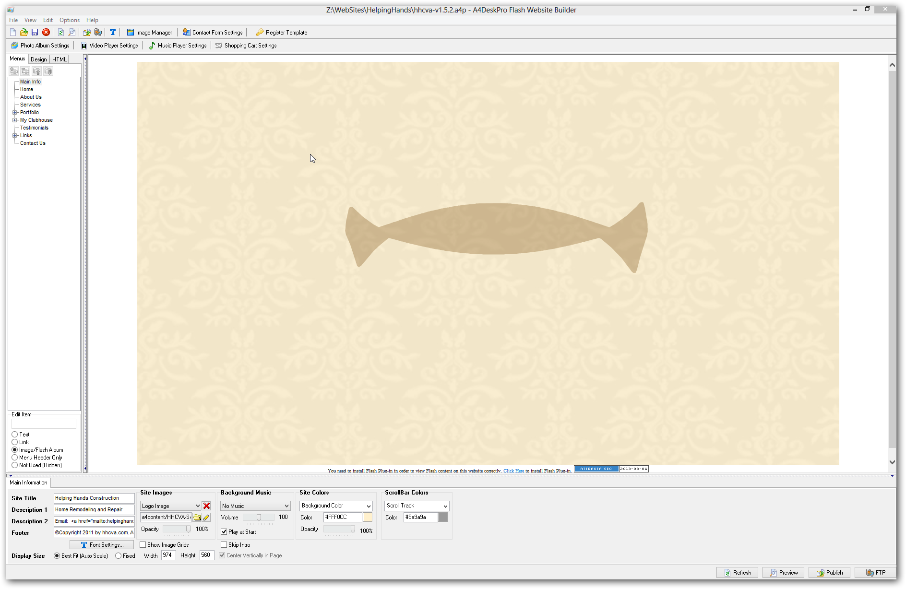Click the Open file folder icon

click(24, 32)
